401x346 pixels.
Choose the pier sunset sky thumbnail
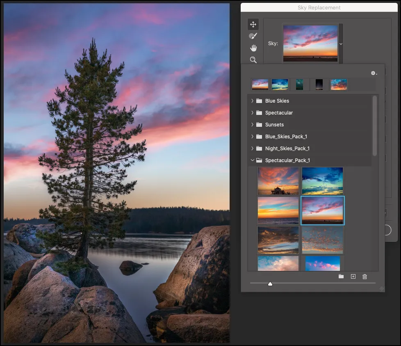(278, 181)
